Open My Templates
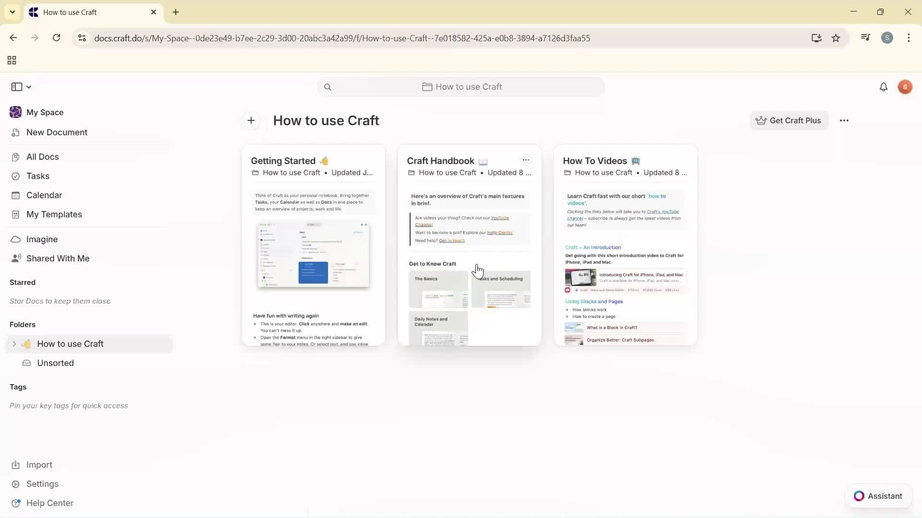 [53, 214]
